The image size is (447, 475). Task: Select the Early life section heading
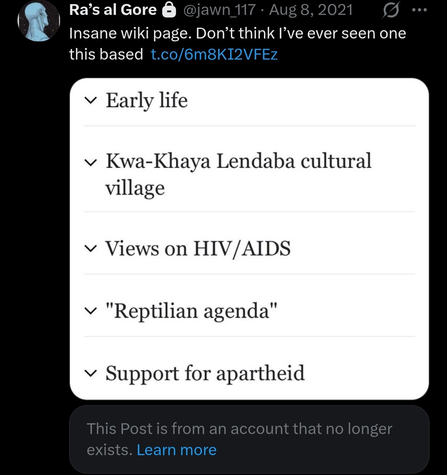(147, 101)
